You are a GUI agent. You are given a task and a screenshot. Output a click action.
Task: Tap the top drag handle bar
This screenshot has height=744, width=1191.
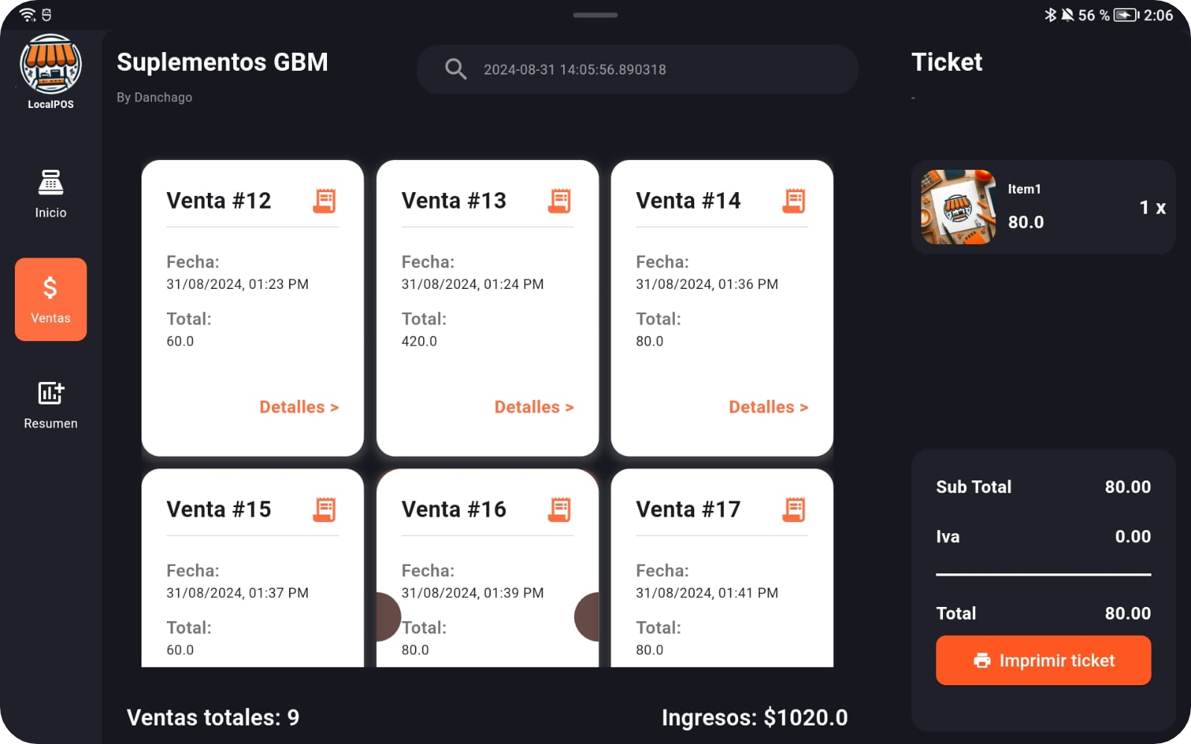(595, 15)
